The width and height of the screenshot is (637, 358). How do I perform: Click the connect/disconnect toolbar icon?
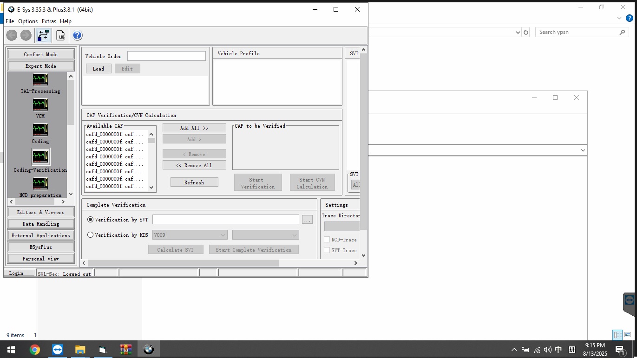coord(43,35)
